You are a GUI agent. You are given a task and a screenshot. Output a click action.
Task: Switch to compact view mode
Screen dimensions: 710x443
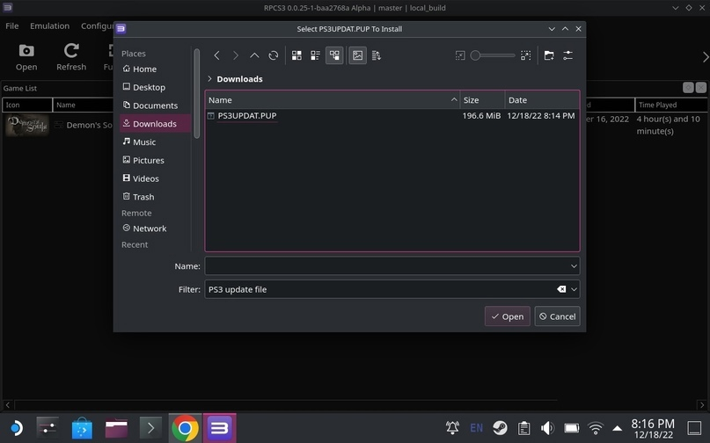315,55
